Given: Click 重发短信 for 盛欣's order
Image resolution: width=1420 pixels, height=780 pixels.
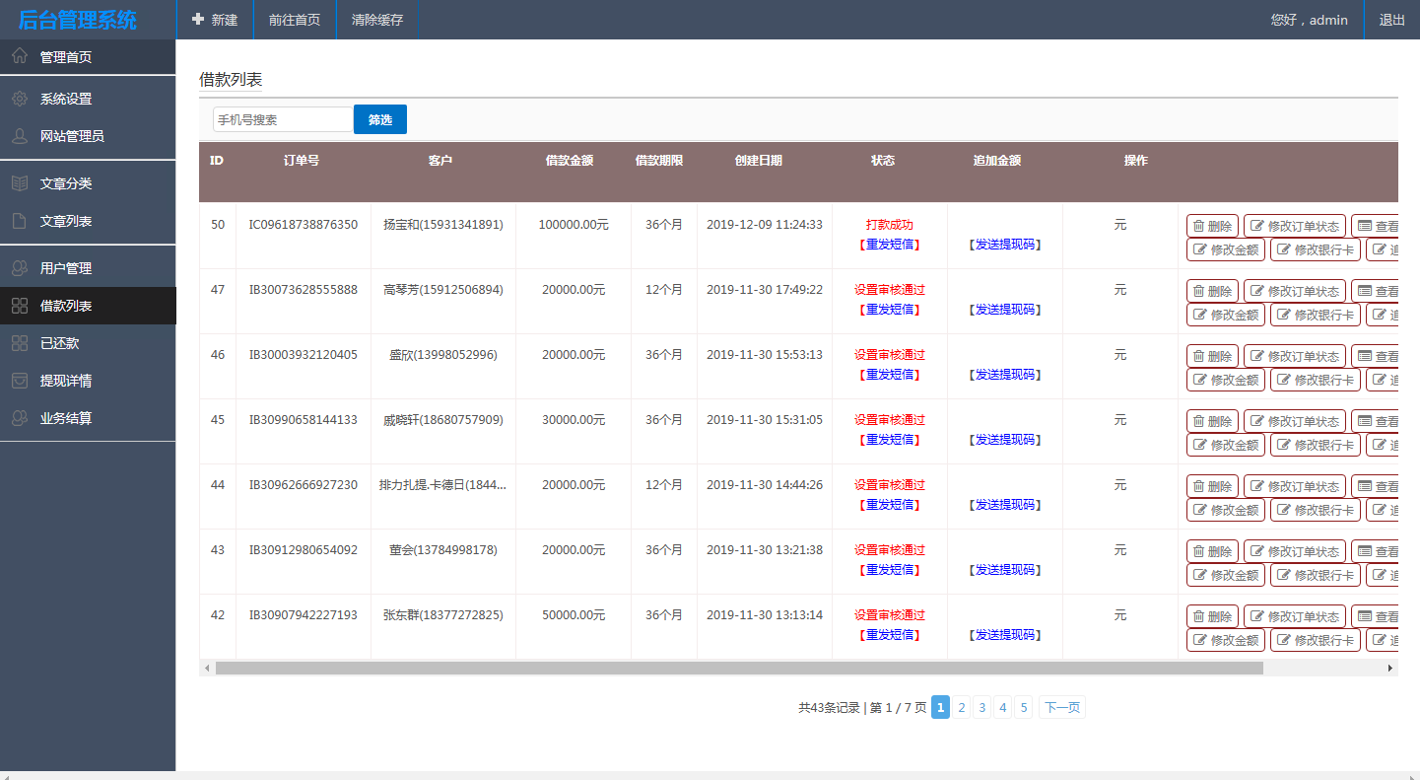Looking at the screenshot, I should click(890, 375).
